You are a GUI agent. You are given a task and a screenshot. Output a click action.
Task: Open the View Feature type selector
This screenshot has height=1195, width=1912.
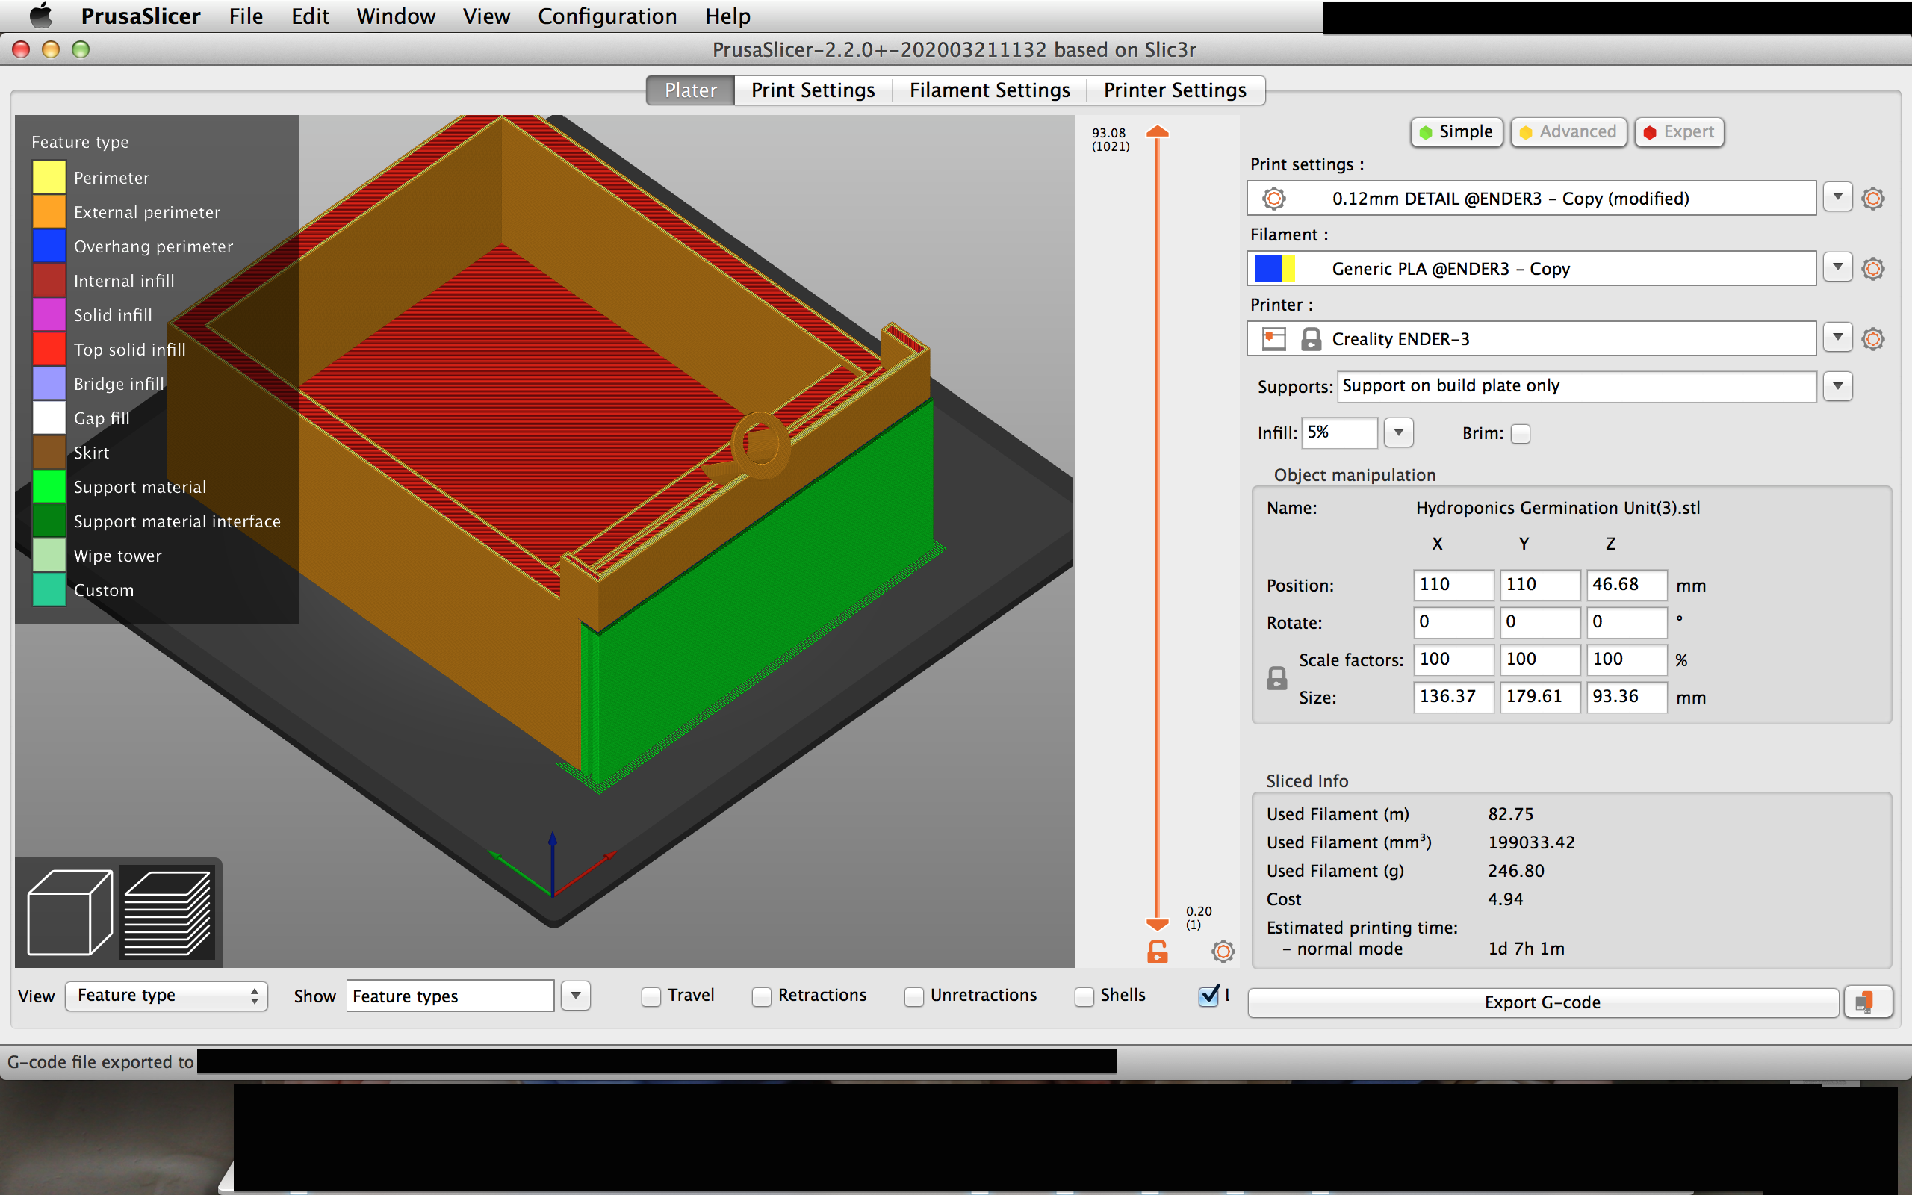coord(167,996)
